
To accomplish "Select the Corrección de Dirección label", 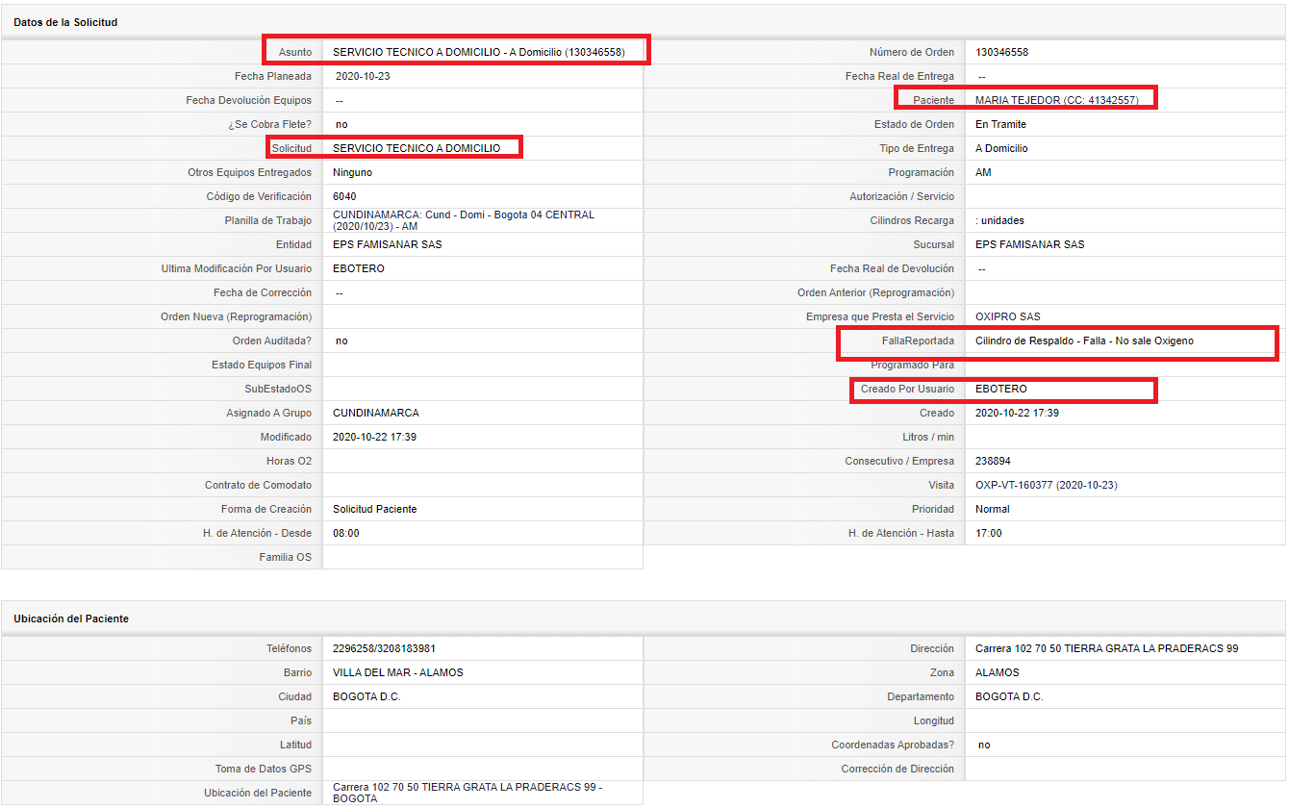I will coord(897,769).
